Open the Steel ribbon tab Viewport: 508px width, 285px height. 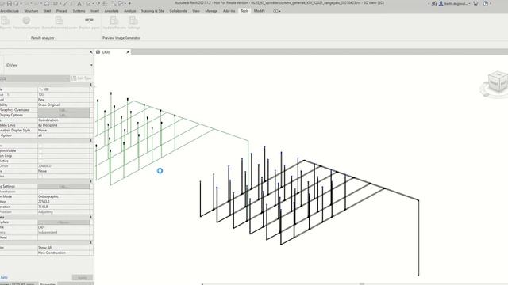[x=48, y=11]
